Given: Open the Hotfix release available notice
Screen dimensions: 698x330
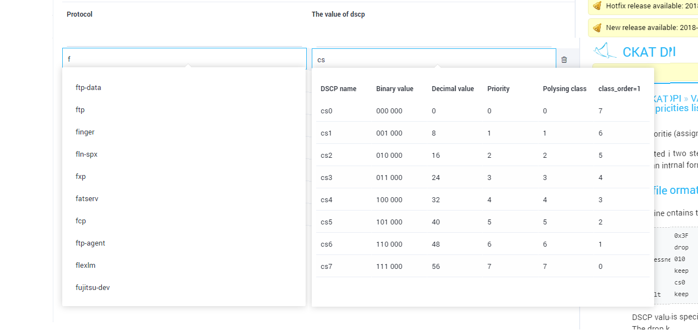Looking at the screenshot, I should (x=651, y=6).
